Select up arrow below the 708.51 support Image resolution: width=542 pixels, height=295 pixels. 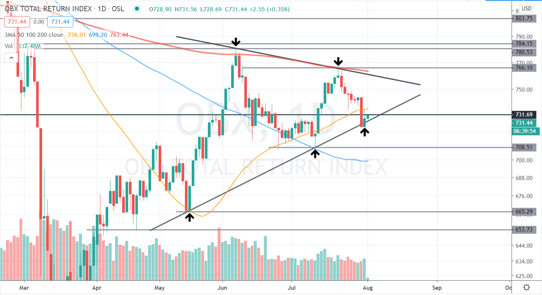(315, 153)
